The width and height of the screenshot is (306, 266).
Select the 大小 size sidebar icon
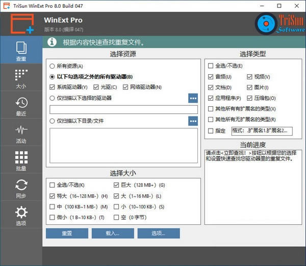tap(21, 76)
